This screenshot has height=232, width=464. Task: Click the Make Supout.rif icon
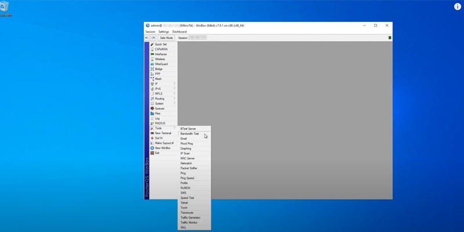point(152,143)
